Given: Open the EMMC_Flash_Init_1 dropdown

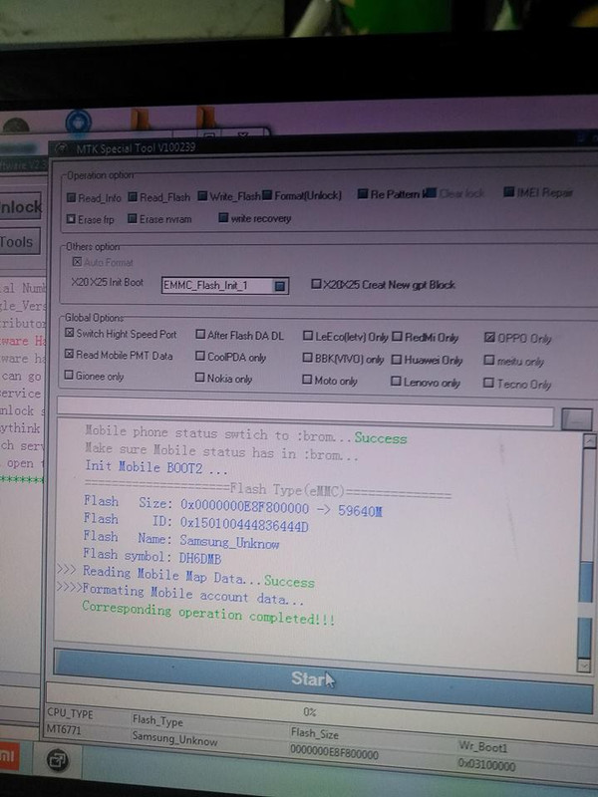Looking at the screenshot, I should (x=280, y=286).
